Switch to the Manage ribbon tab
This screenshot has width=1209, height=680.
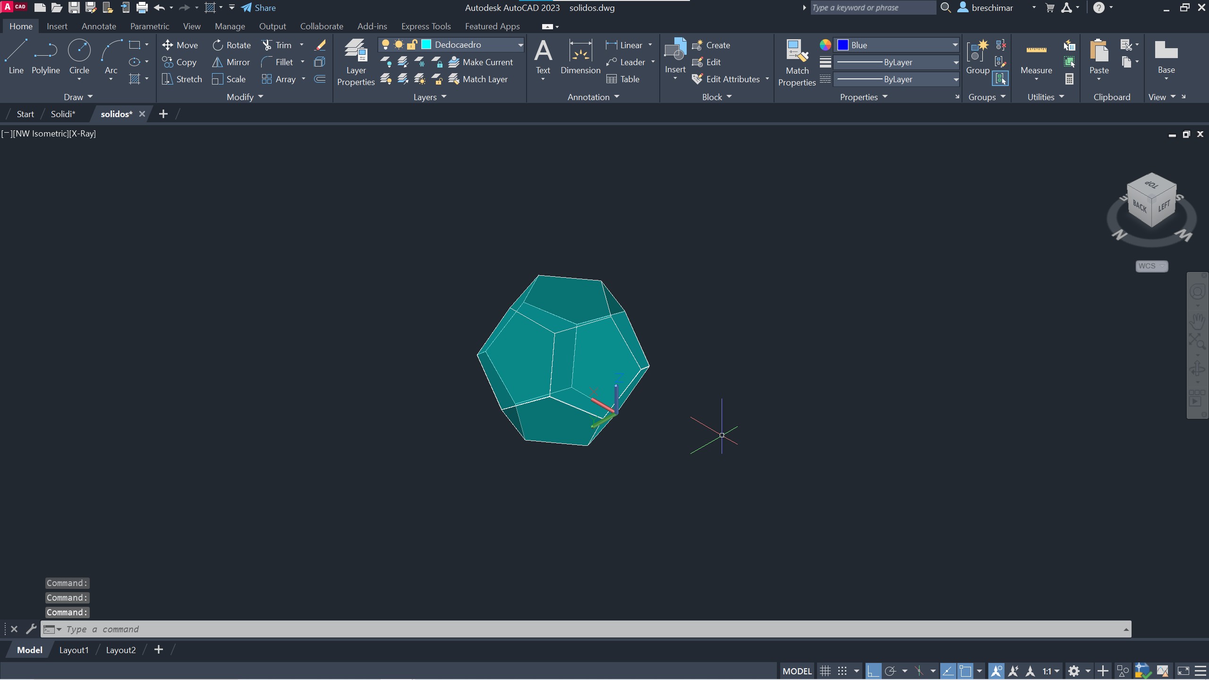[x=230, y=26]
